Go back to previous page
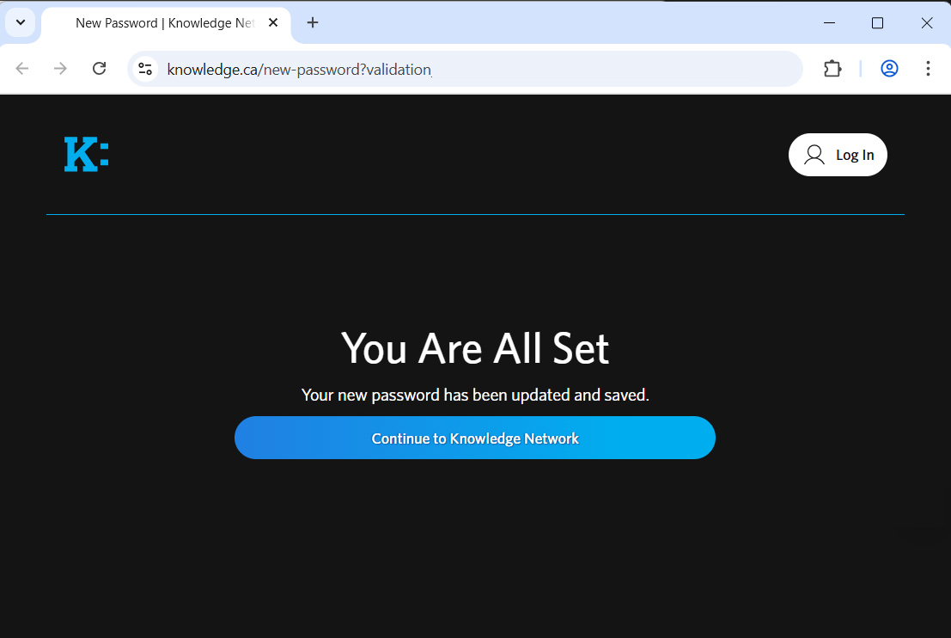 pos(22,69)
